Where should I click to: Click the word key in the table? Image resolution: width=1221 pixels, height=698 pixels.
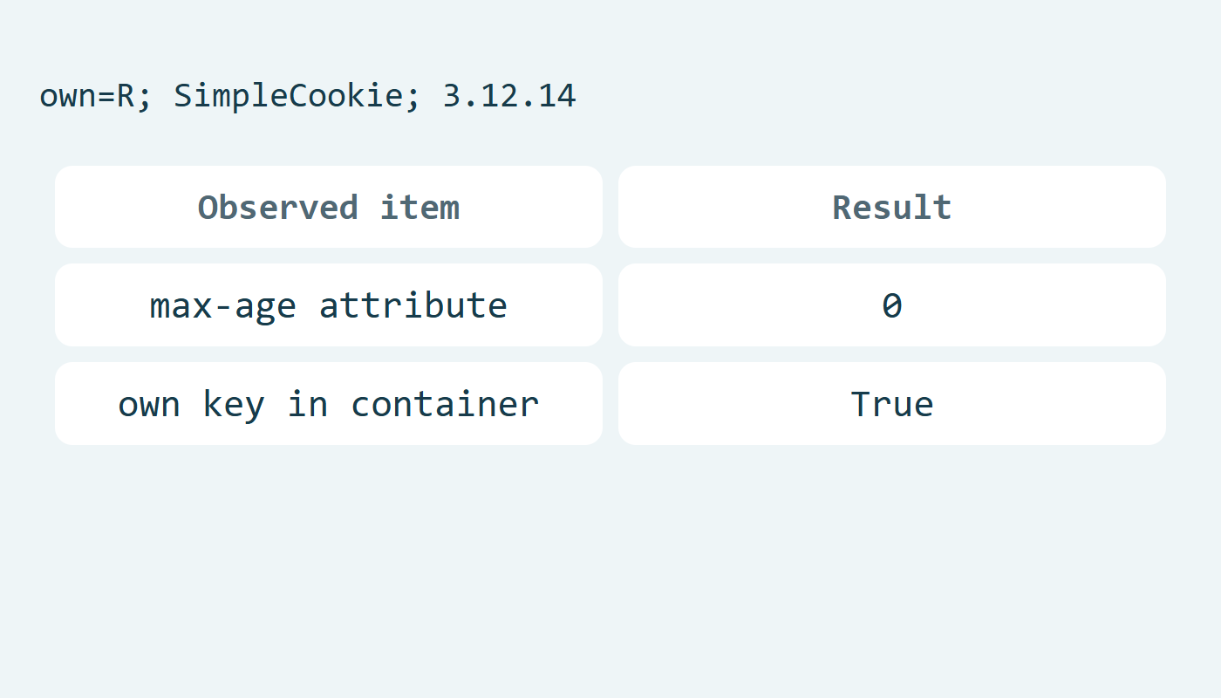tap(234, 406)
